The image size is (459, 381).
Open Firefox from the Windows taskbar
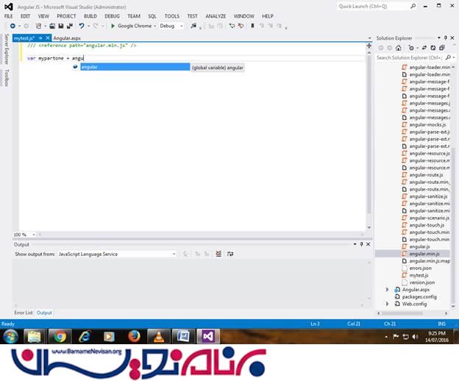tap(134, 337)
